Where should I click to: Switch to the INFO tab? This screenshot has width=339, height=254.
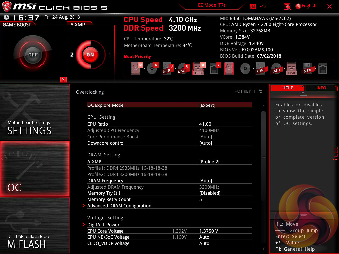321,88
